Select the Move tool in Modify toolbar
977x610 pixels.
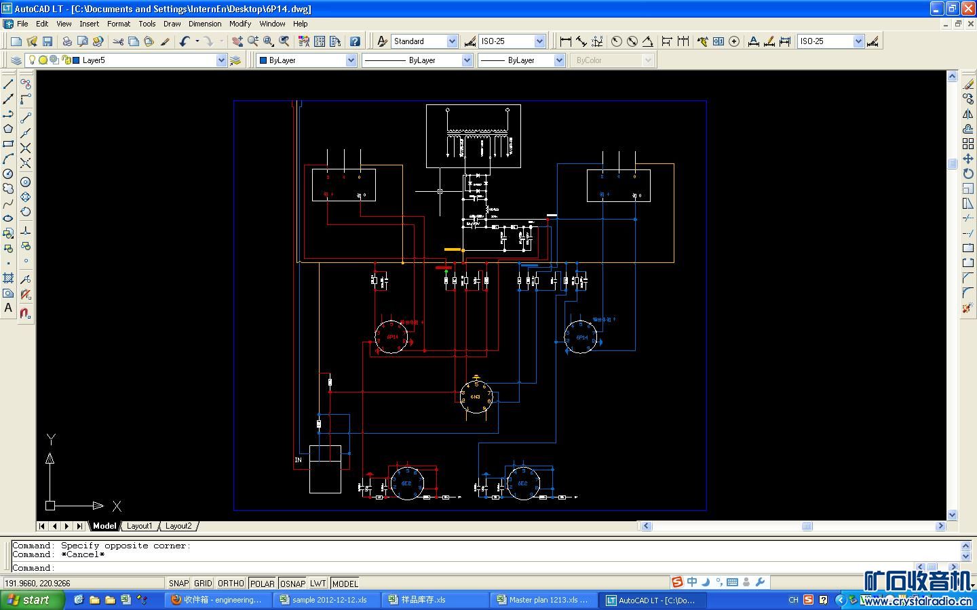click(x=968, y=159)
